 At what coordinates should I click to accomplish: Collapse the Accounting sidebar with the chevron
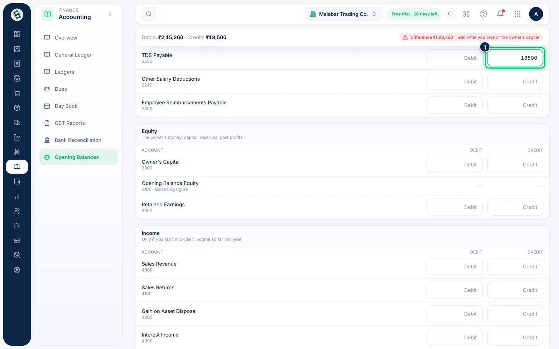110,14
